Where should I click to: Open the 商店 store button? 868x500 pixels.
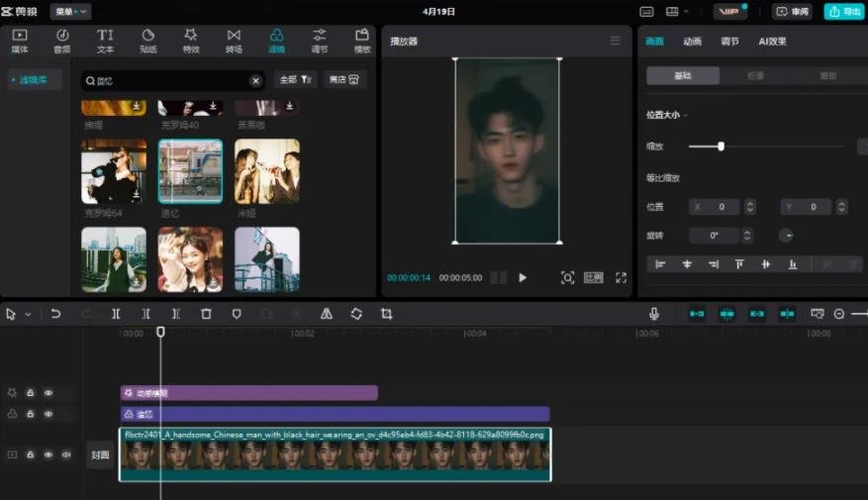(x=343, y=80)
